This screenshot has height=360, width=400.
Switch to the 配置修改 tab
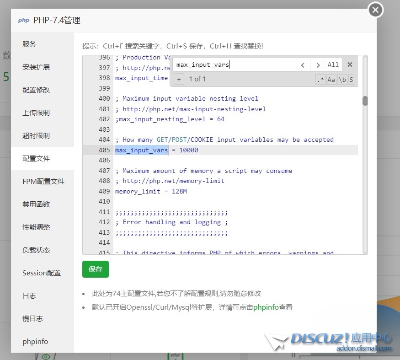point(36,90)
